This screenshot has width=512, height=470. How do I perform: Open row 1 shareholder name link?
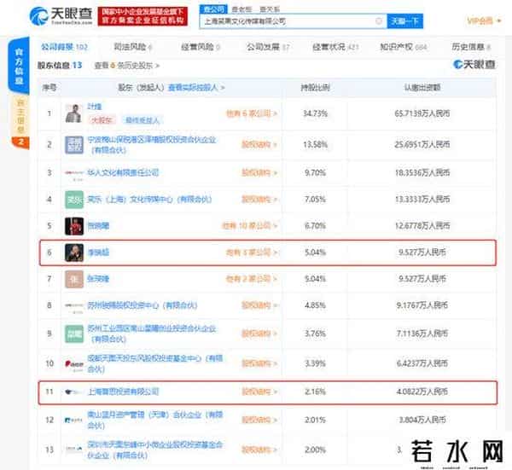point(95,107)
